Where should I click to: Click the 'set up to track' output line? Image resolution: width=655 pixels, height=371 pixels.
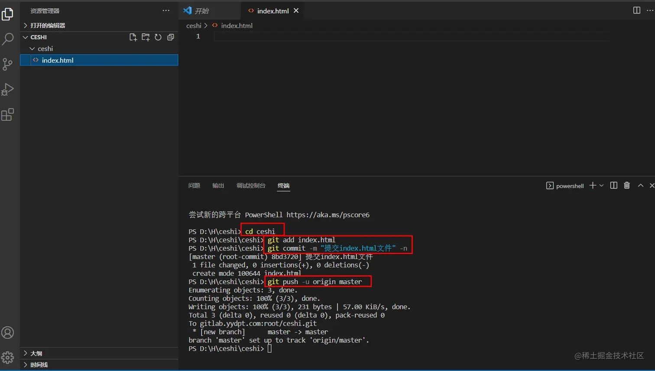(x=279, y=340)
